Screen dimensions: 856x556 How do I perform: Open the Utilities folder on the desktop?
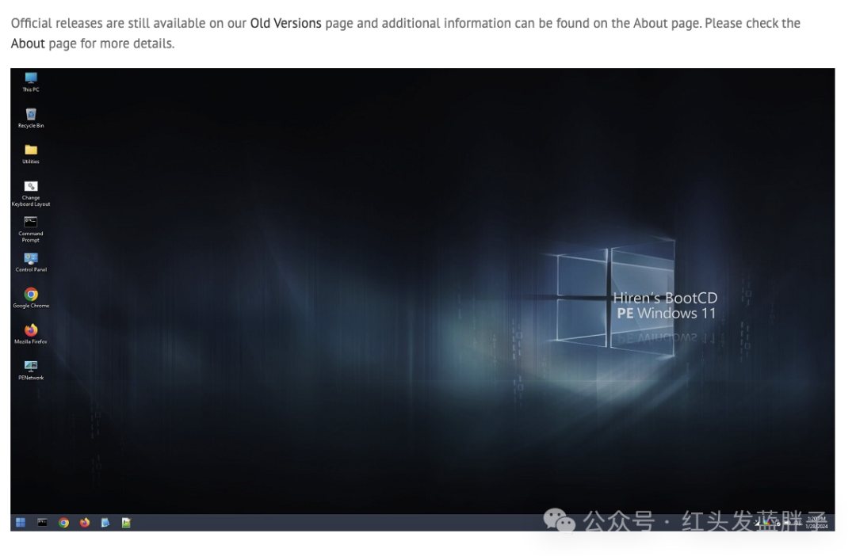[x=31, y=154]
